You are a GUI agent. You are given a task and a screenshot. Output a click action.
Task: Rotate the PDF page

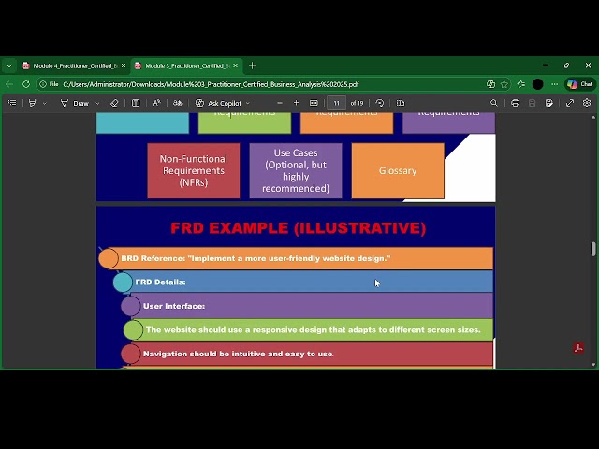(x=380, y=103)
